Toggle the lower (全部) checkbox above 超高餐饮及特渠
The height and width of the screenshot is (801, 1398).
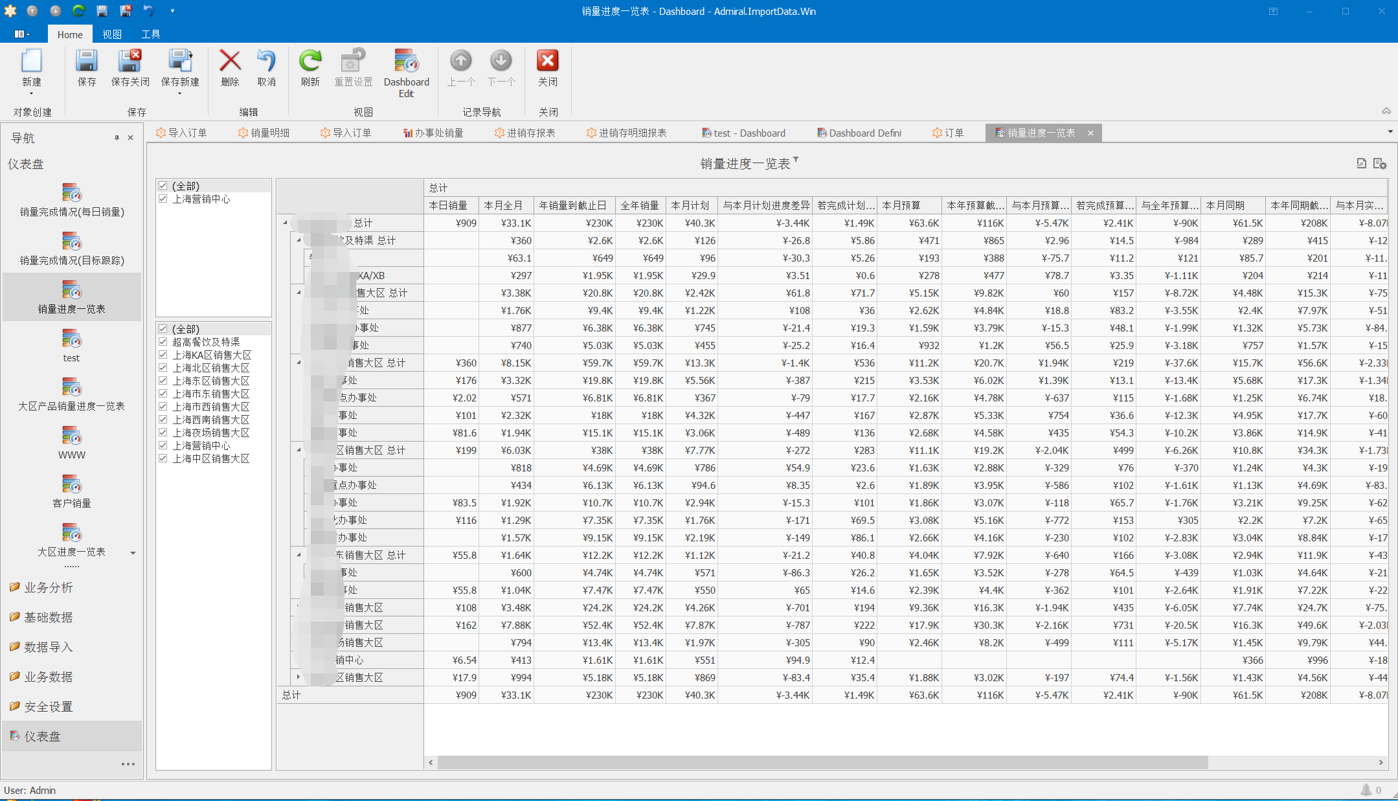point(163,329)
